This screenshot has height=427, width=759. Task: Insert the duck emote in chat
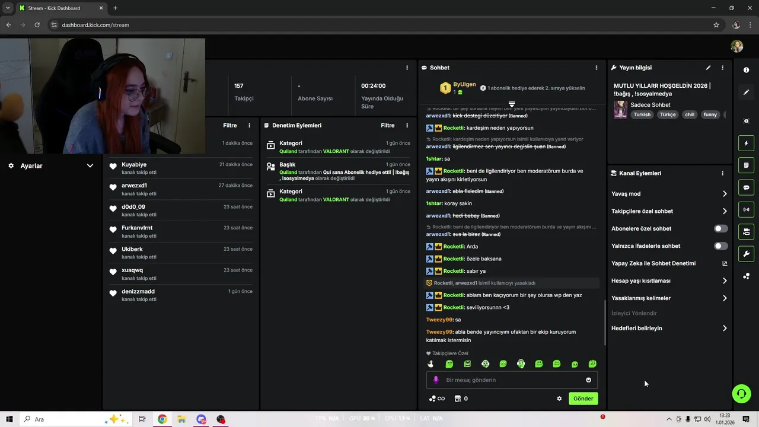(431, 364)
